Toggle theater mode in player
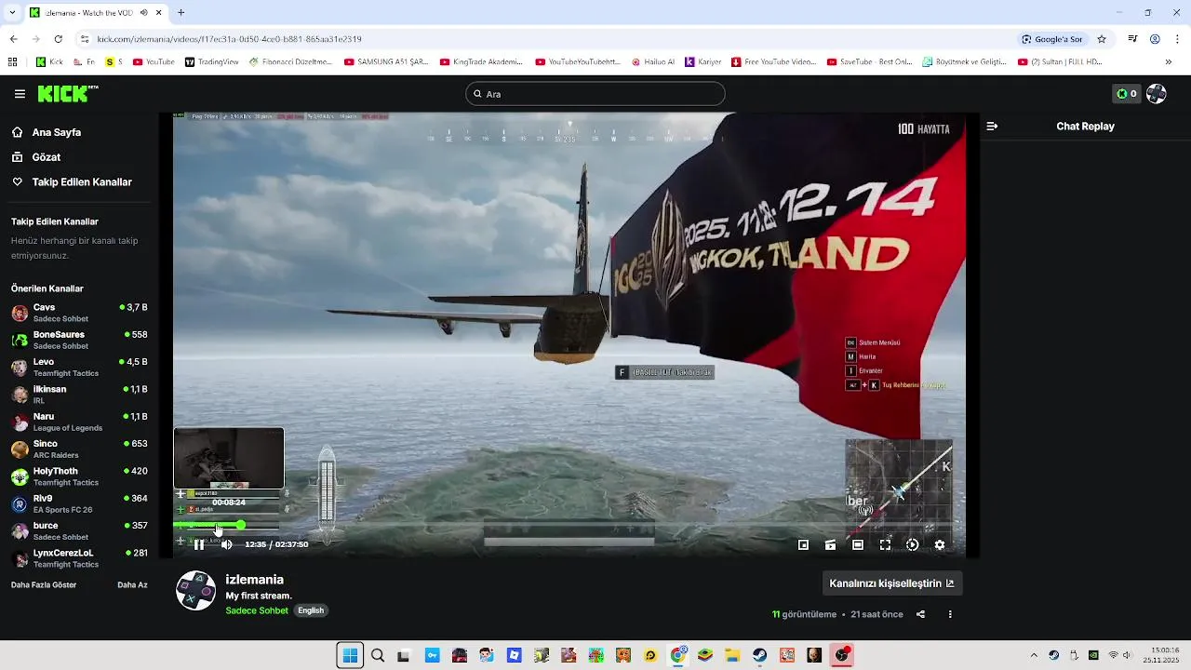1191x670 pixels. click(x=858, y=545)
